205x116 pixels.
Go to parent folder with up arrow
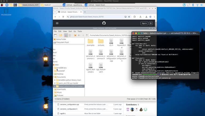pos(87,35)
